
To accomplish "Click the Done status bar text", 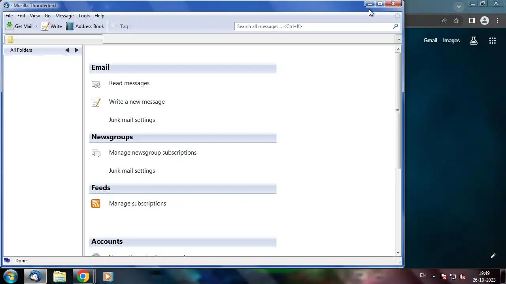I will pos(21,261).
